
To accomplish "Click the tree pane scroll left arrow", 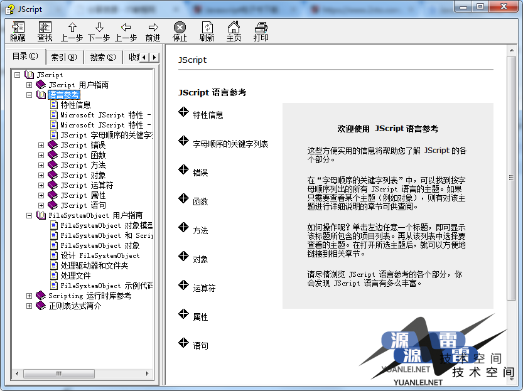I will (x=17, y=373).
